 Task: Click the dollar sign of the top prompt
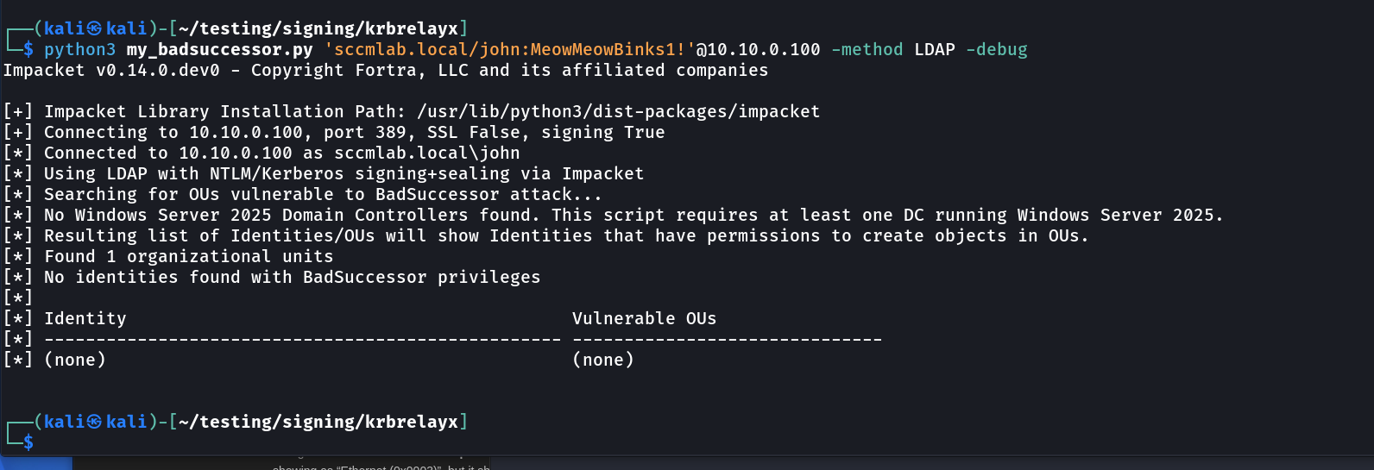[28, 50]
